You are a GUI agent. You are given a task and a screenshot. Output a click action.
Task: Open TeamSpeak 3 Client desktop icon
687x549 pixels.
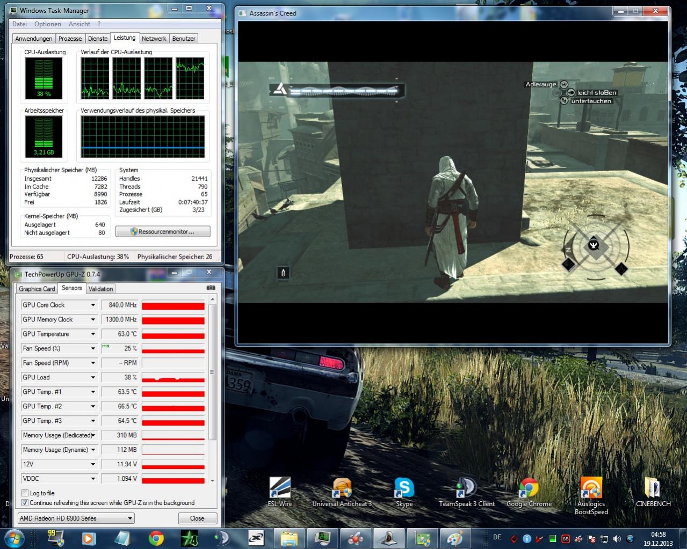coord(467,492)
